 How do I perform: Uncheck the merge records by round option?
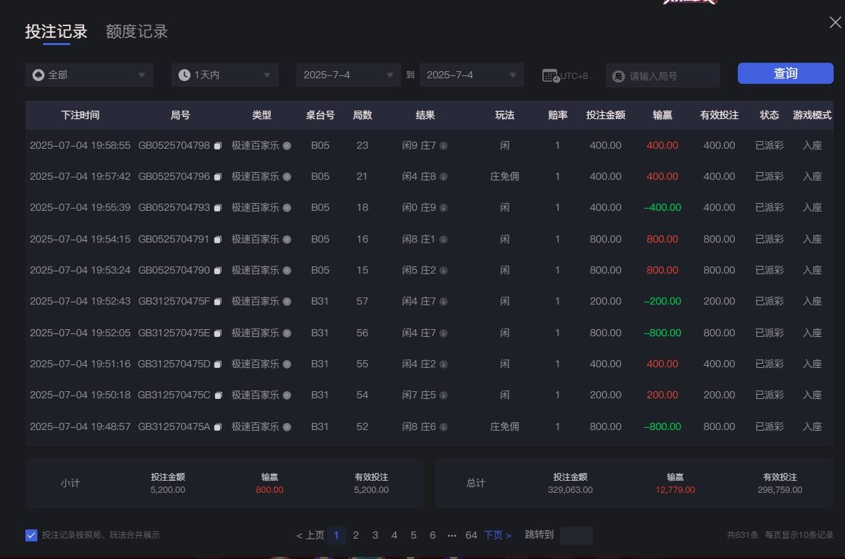point(31,535)
